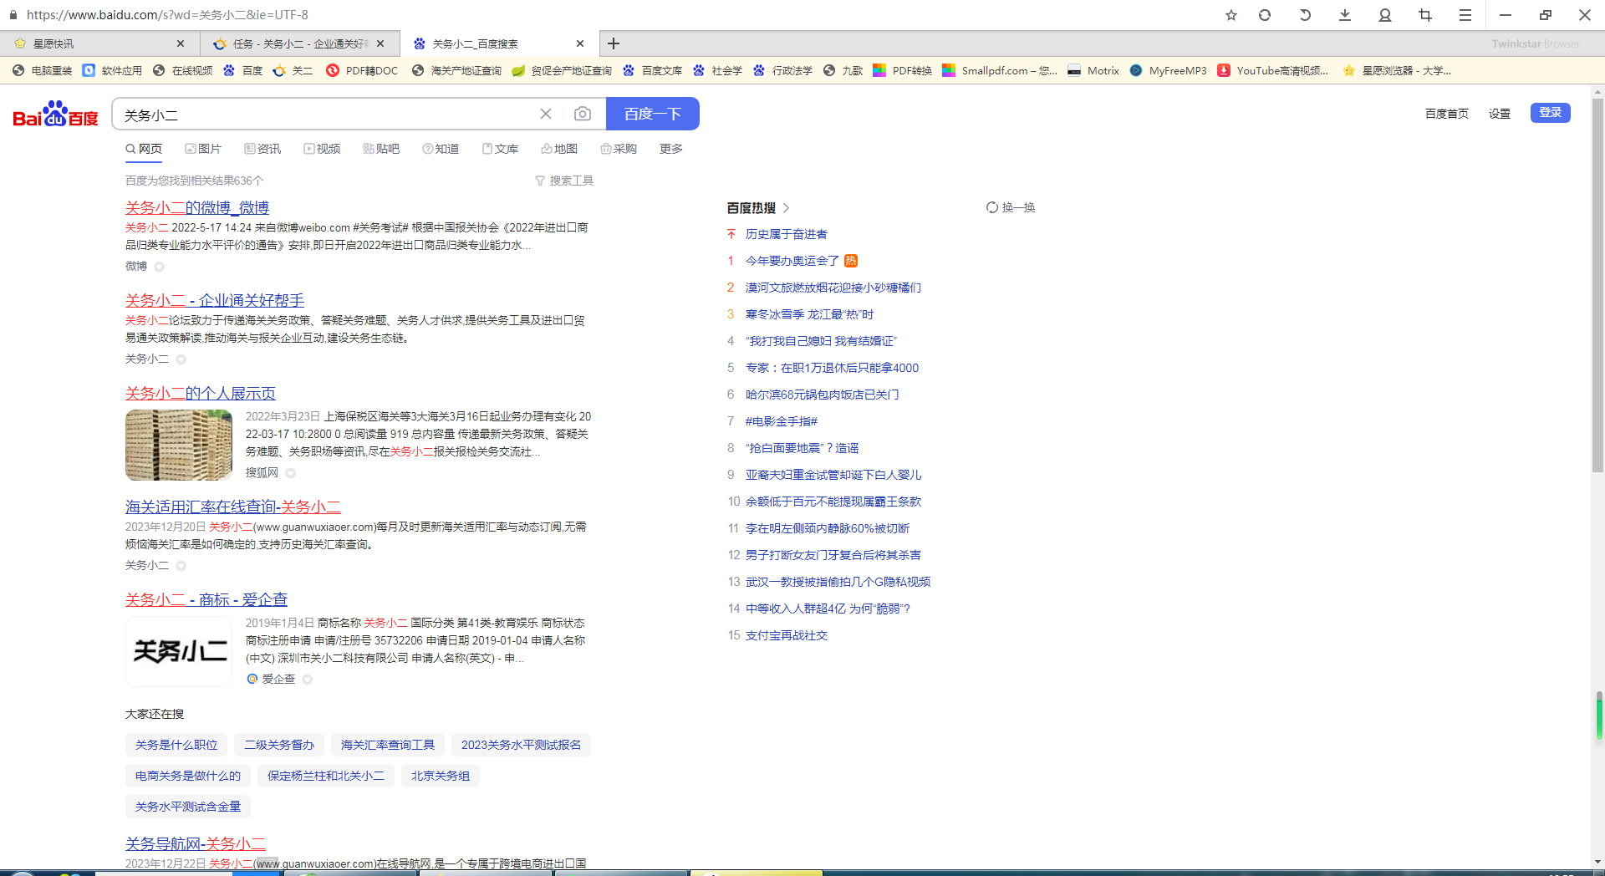Select the 图片 search category
This screenshot has height=876, width=1605.
click(203, 149)
